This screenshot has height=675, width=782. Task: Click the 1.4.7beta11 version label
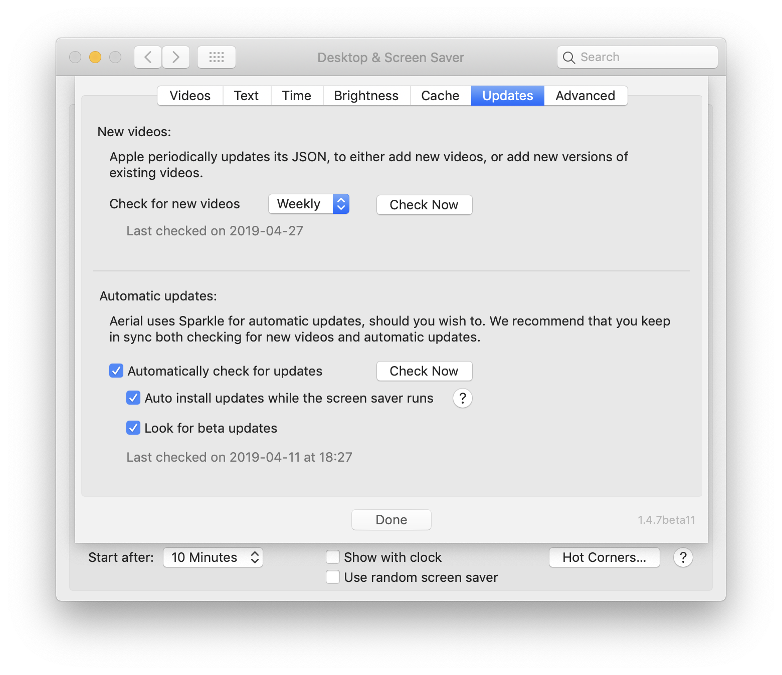coord(666,520)
